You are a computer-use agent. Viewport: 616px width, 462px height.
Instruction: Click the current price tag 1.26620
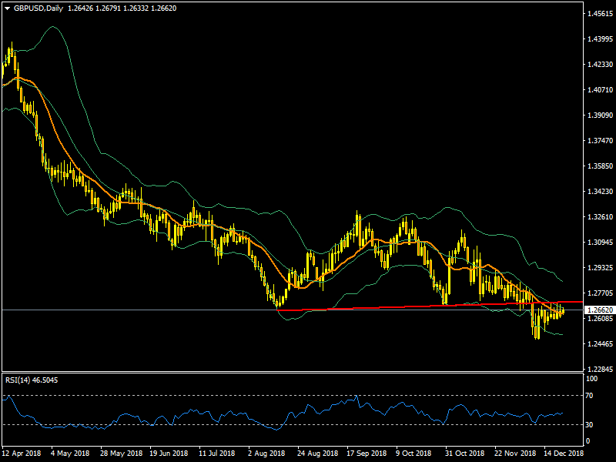click(598, 310)
